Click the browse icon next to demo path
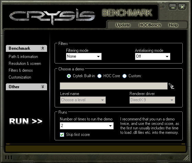192x163 pixels. [171, 86]
